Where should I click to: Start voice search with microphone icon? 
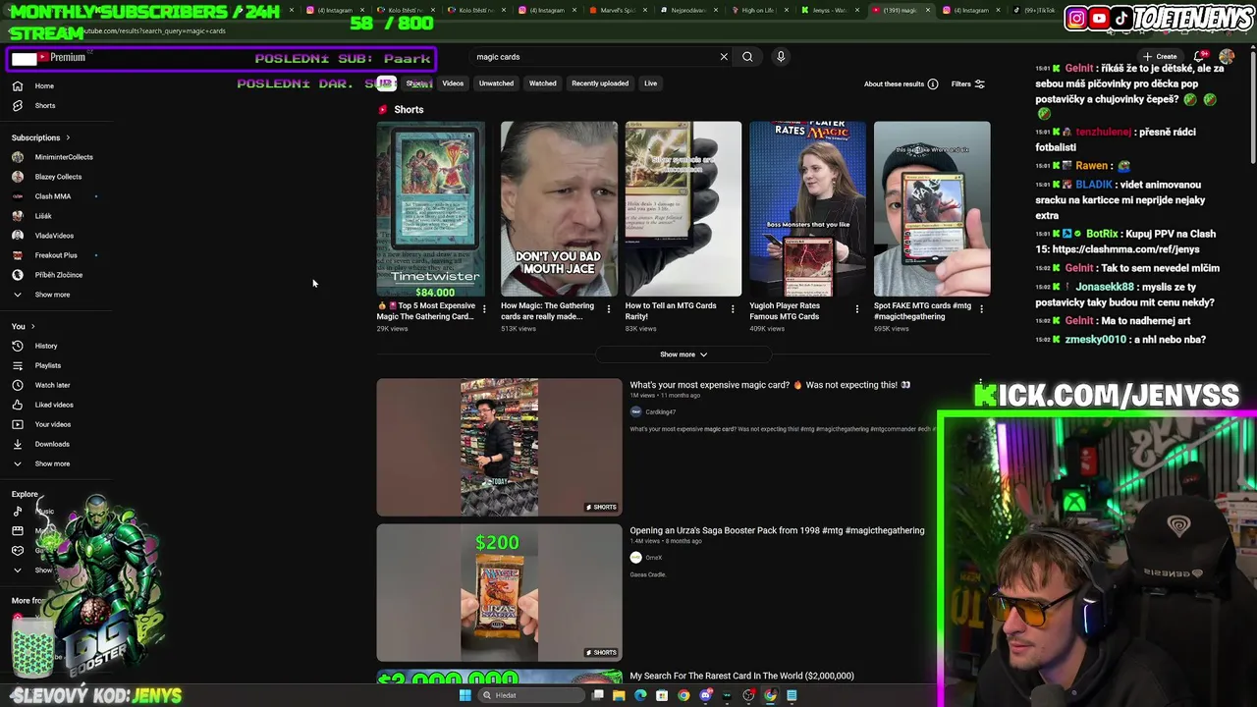point(781,57)
